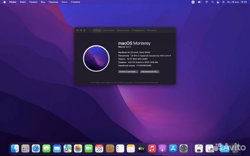Open the Правка menu
The width and height of the screenshot is (250, 156).
coord(33,2)
